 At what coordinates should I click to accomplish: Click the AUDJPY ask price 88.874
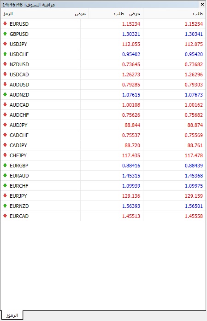pos(195,125)
